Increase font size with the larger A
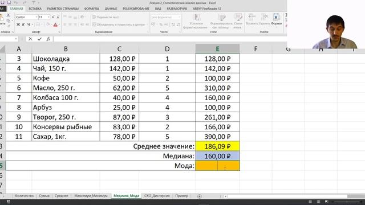This screenshot has width=365, height=205. click(53, 17)
